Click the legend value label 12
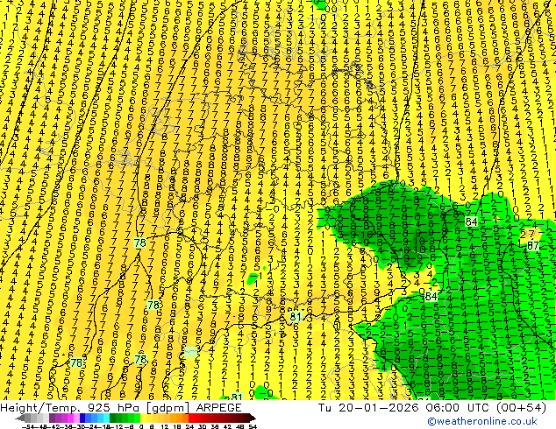 pyautogui.click(x=165, y=426)
